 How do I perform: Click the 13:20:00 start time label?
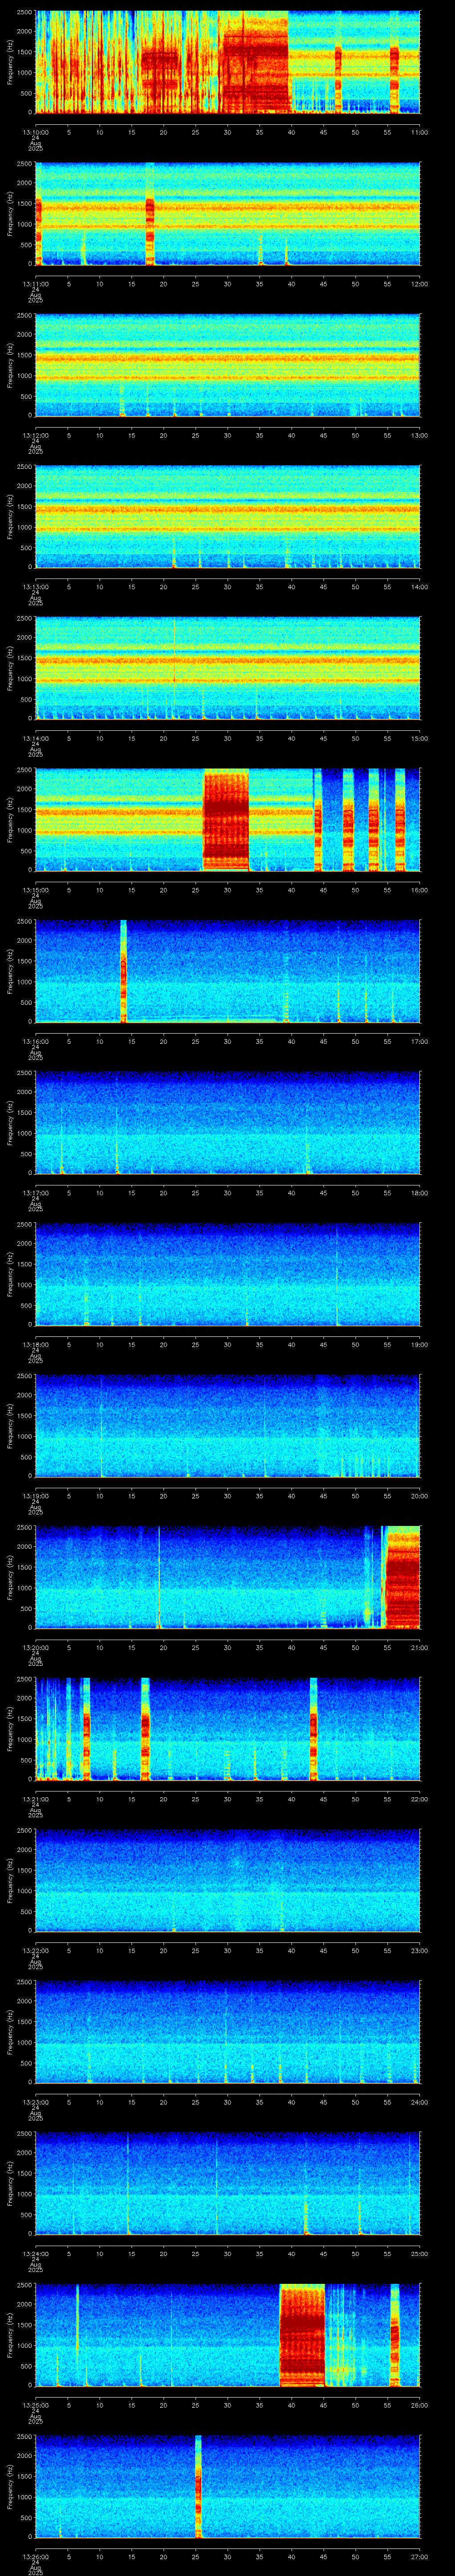[35, 1647]
